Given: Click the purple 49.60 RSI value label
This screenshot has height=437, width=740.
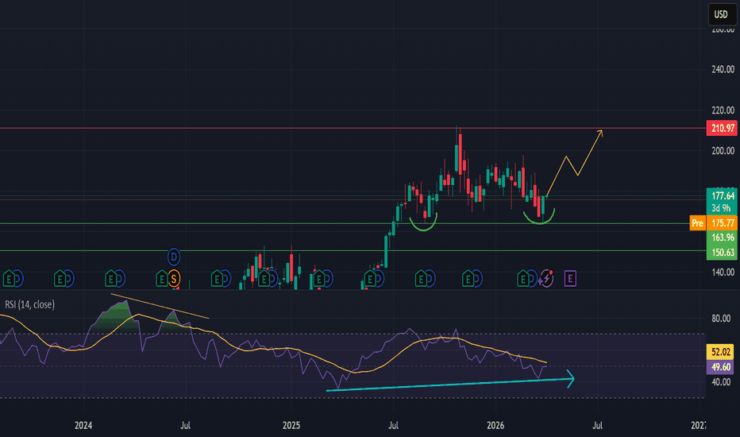Looking at the screenshot, I should click(720, 367).
